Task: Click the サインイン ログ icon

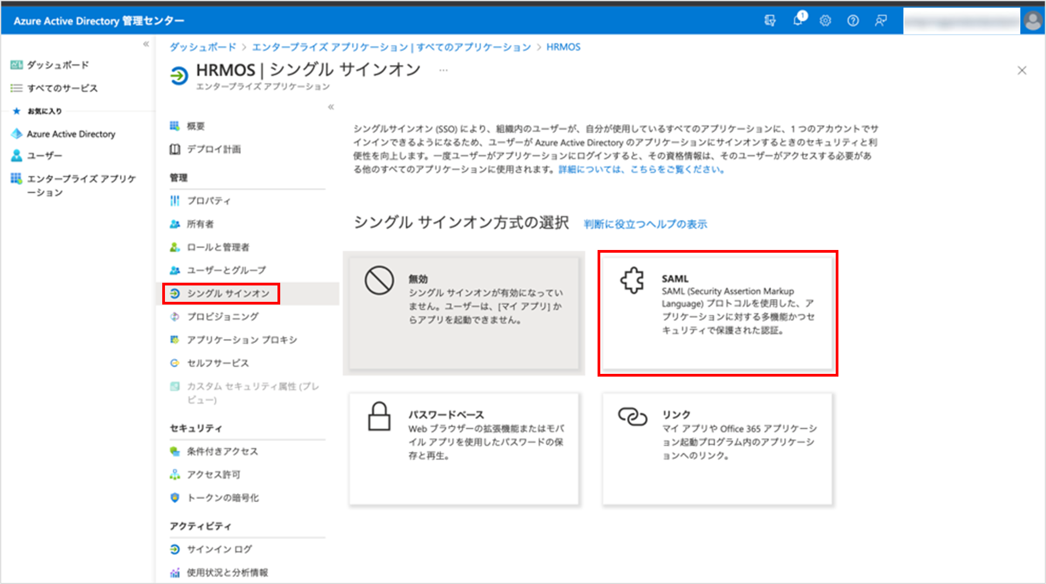Action: (175, 549)
